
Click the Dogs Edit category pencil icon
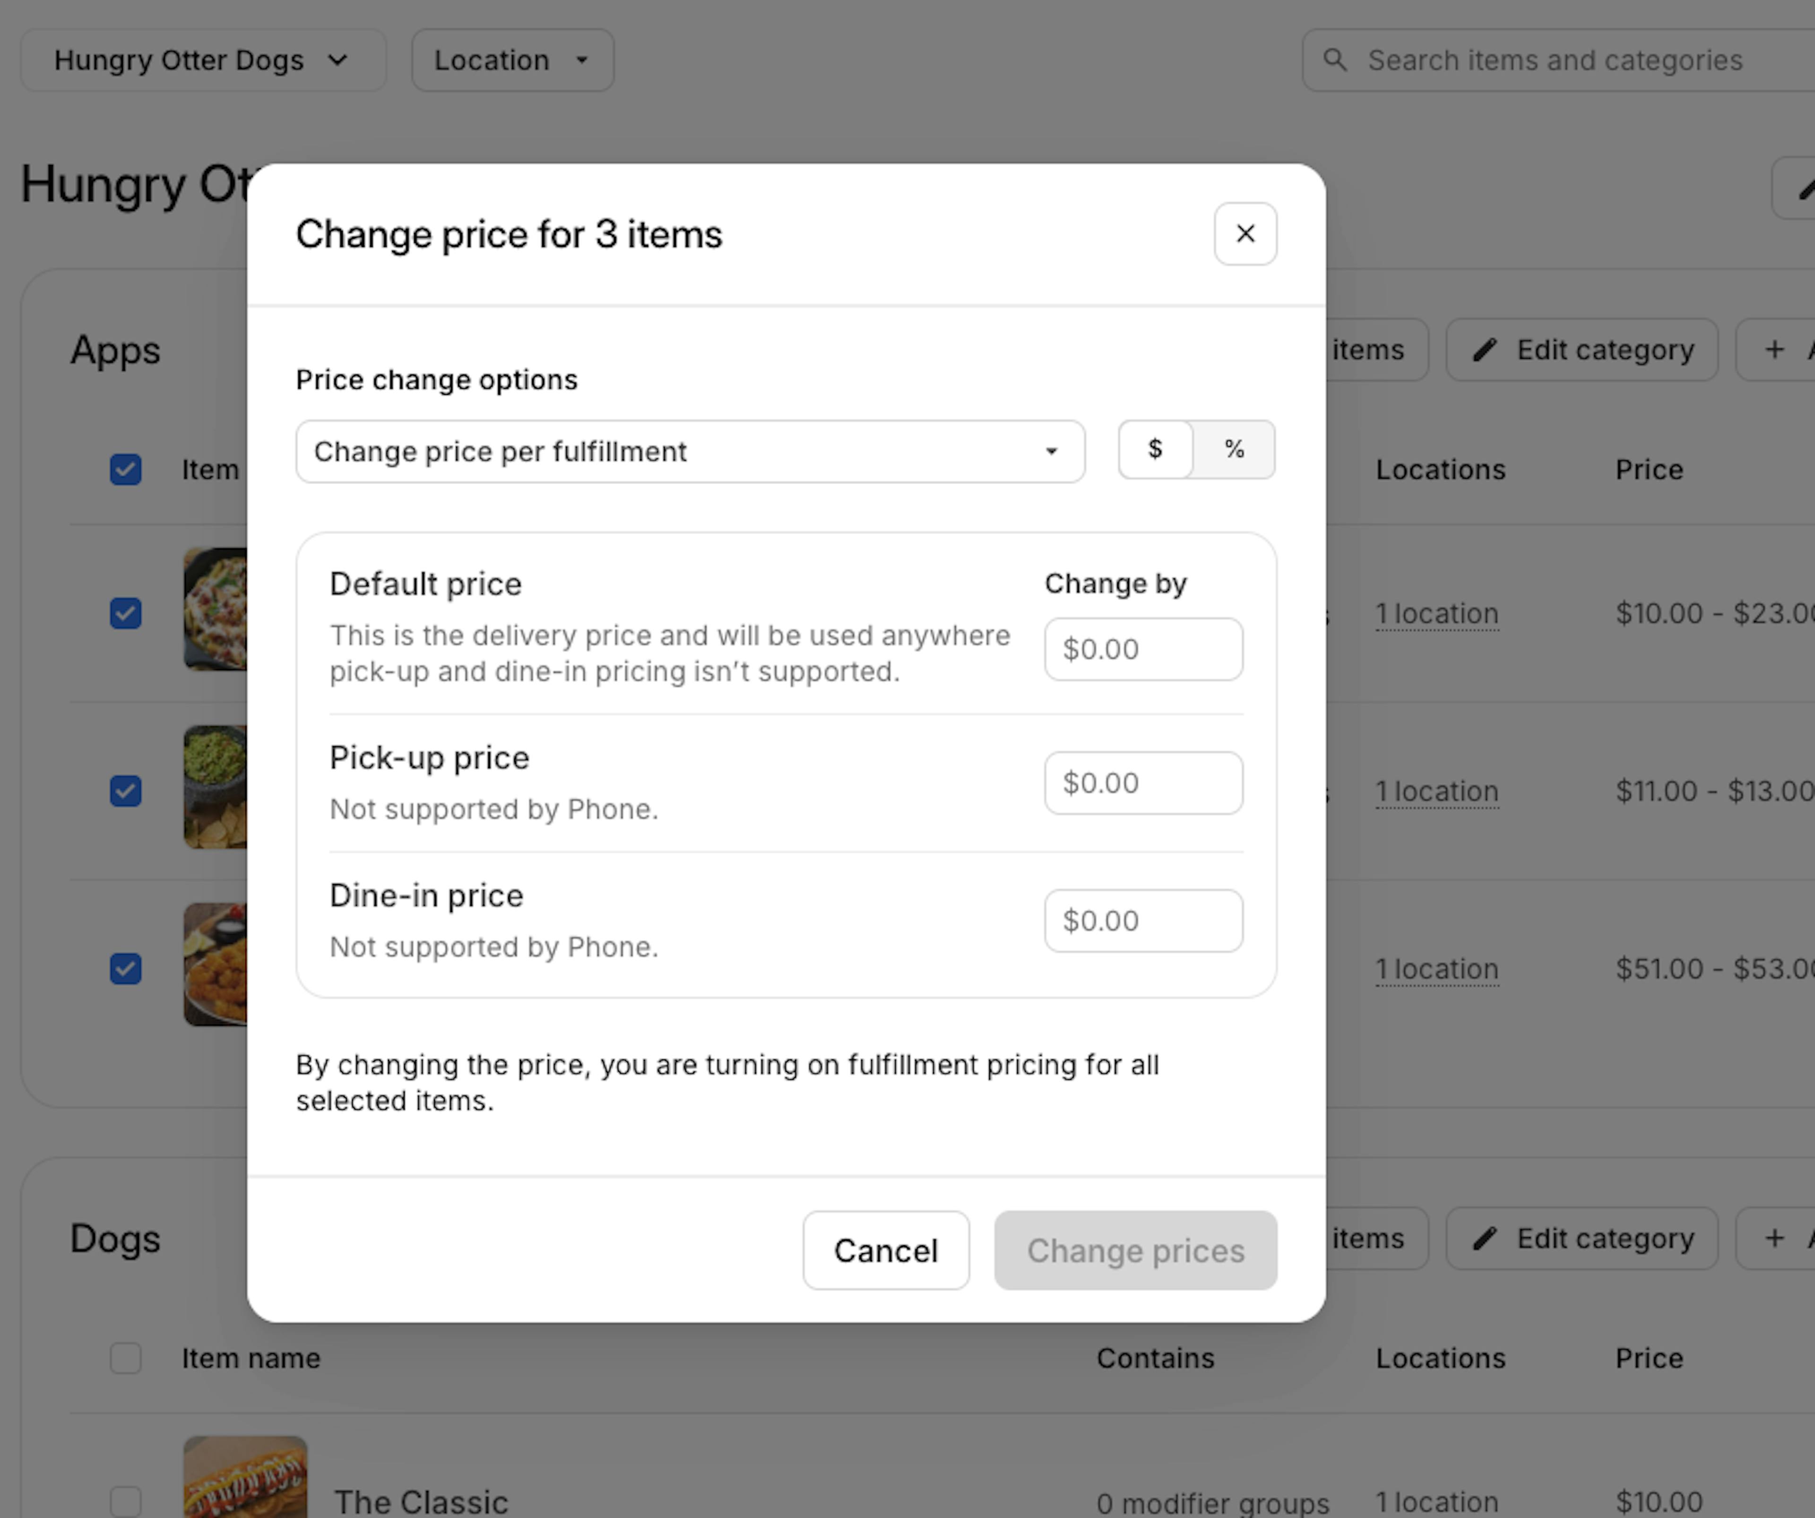[x=1484, y=1238]
